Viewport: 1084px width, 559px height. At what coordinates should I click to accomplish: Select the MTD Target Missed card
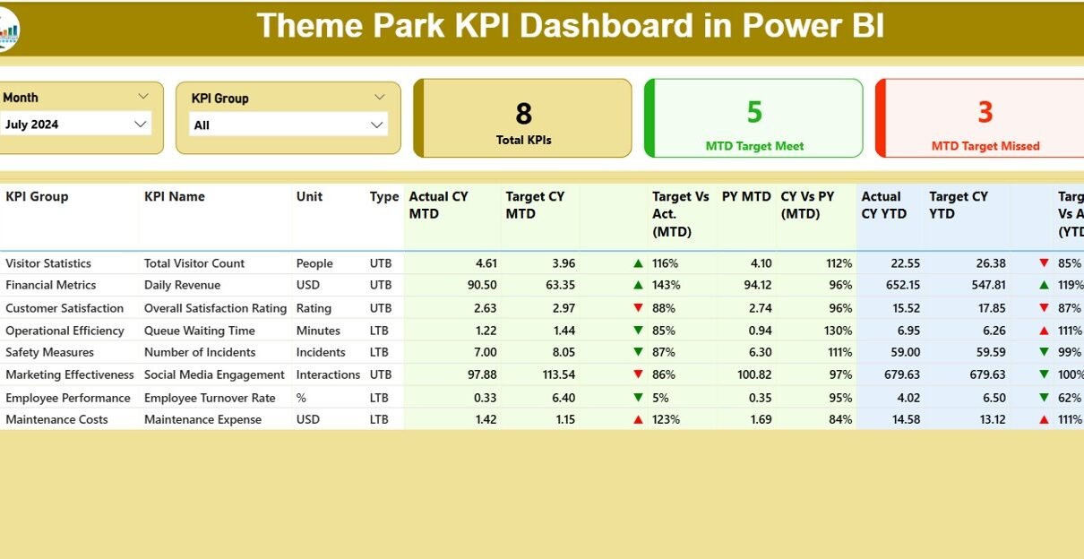point(980,118)
